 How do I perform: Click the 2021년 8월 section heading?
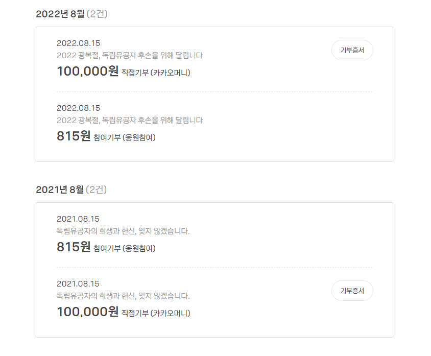tap(60, 189)
